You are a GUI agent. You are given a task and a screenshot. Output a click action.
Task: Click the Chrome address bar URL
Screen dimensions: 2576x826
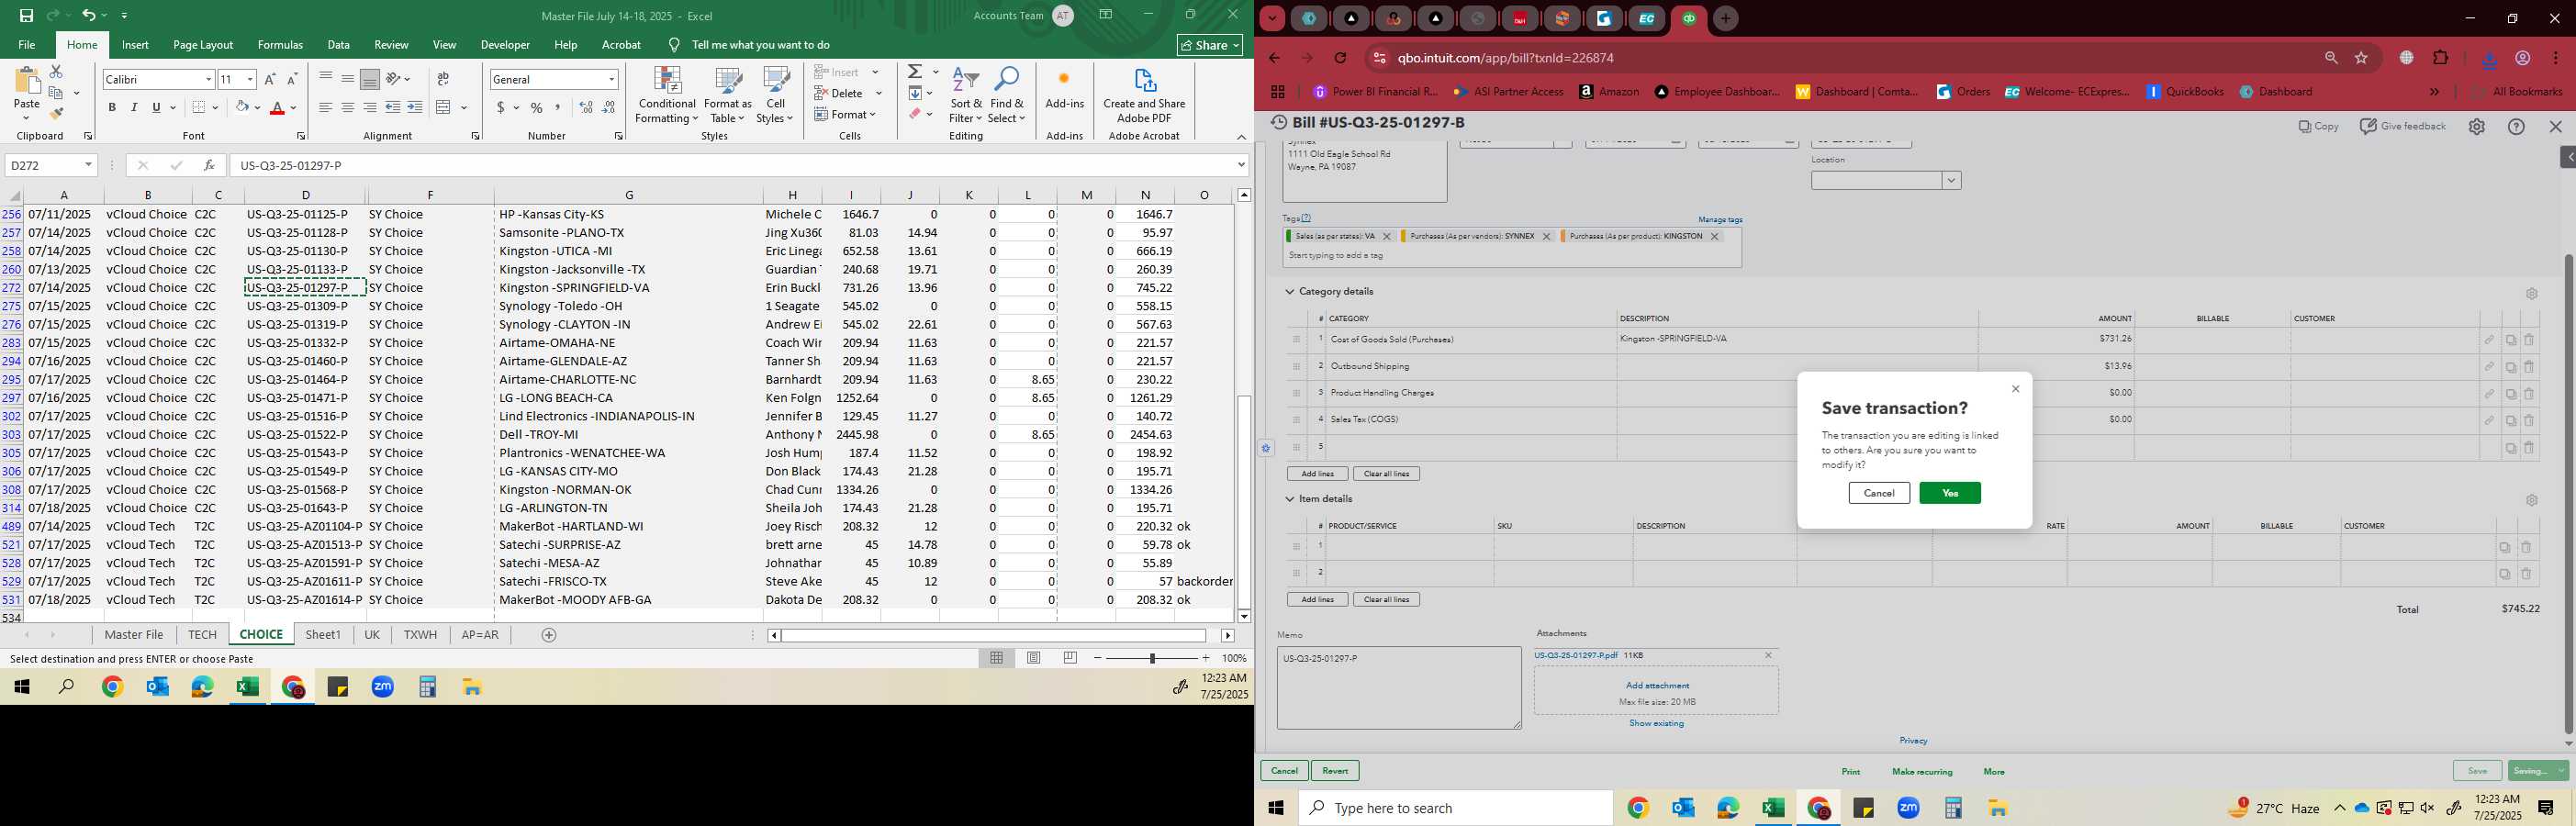tap(1507, 58)
